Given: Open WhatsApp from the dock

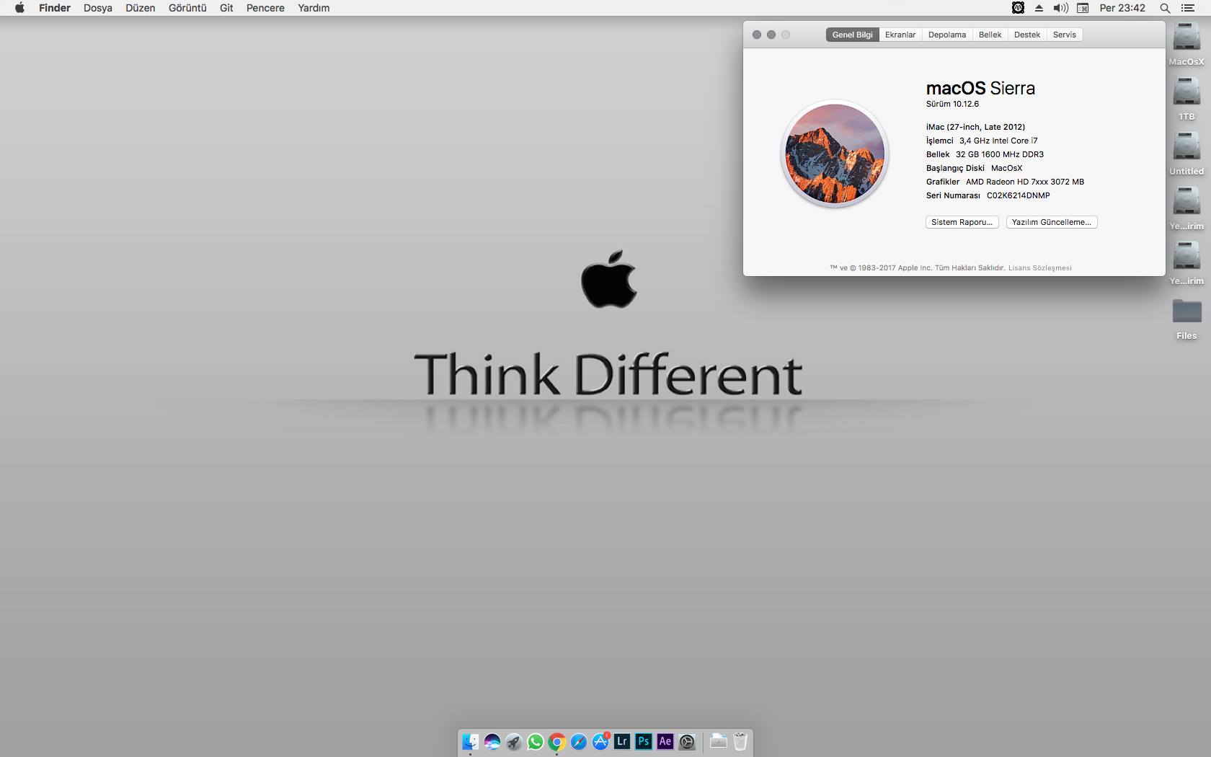Looking at the screenshot, I should coord(536,741).
